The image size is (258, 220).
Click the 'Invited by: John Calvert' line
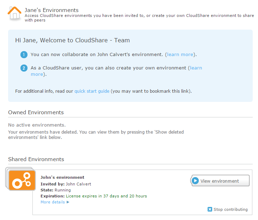[66, 184]
